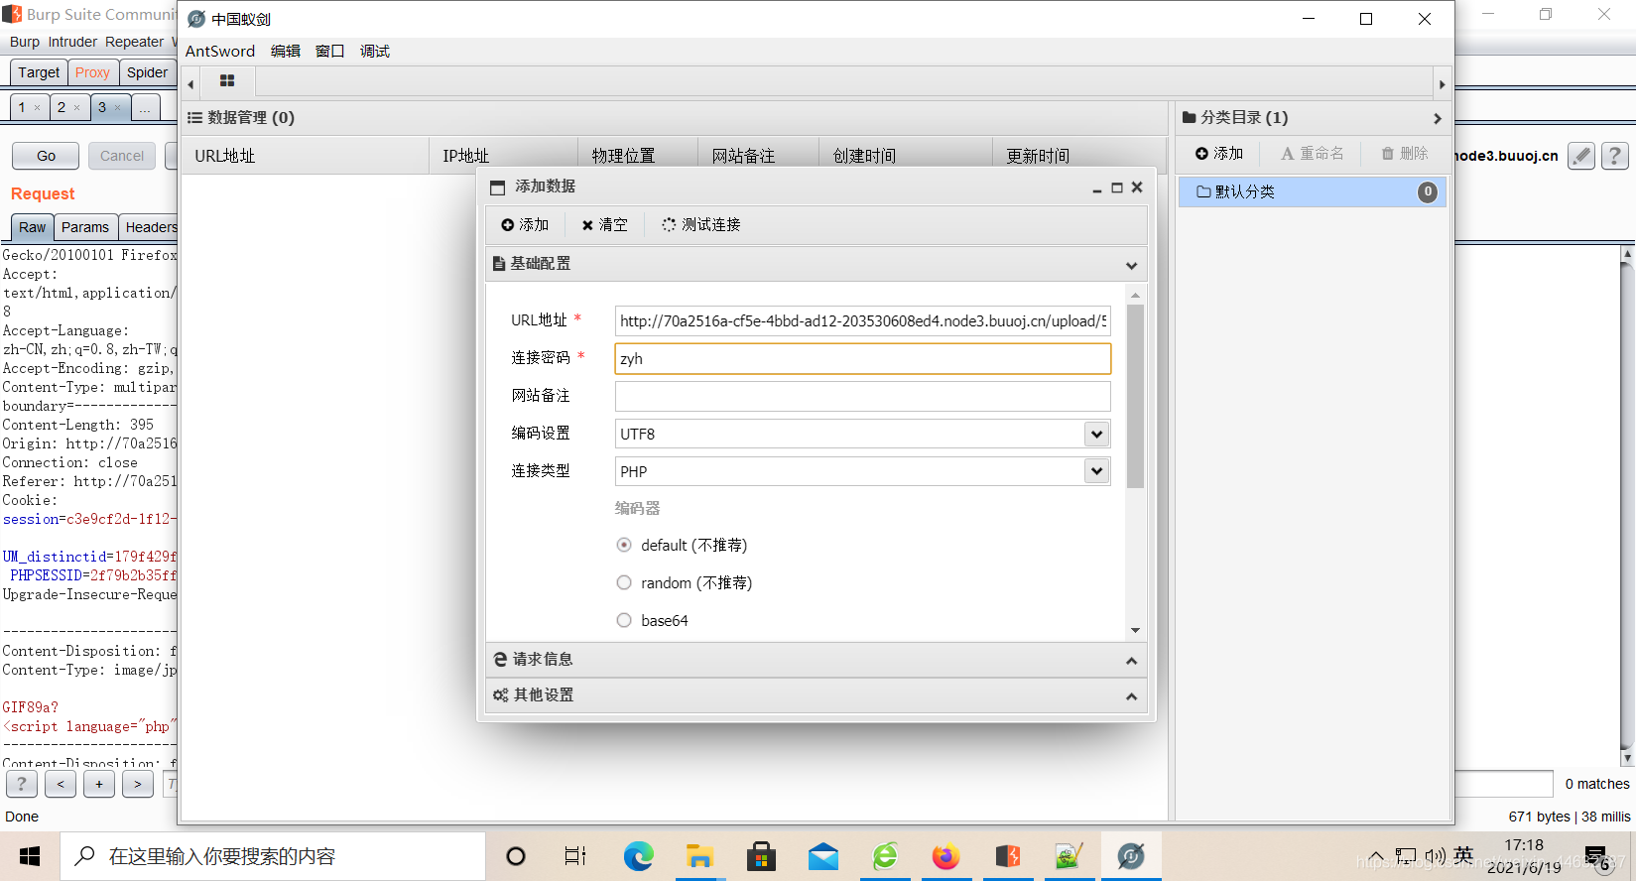Click the Windows taskbar search box
This screenshot has width=1636, height=881.
(x=273, y=856)
